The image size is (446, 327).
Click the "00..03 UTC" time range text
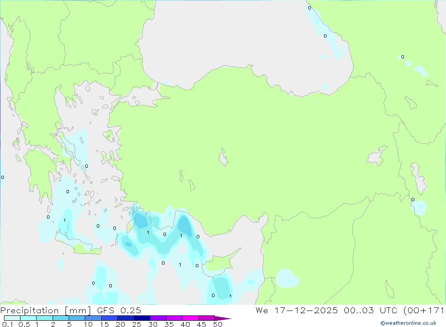(371, 310)
